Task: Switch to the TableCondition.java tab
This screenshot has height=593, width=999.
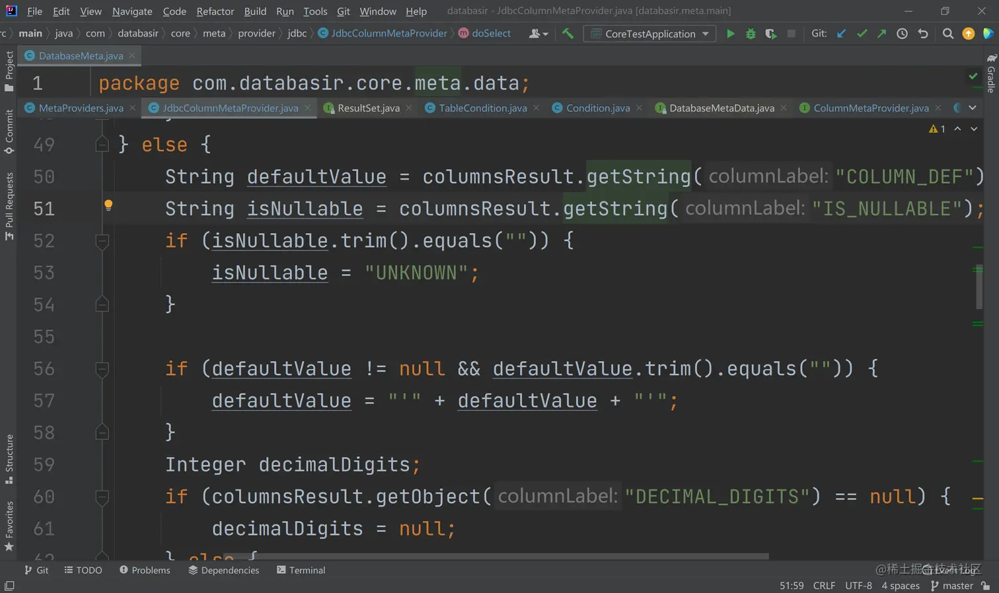Action: pos(482,108)
